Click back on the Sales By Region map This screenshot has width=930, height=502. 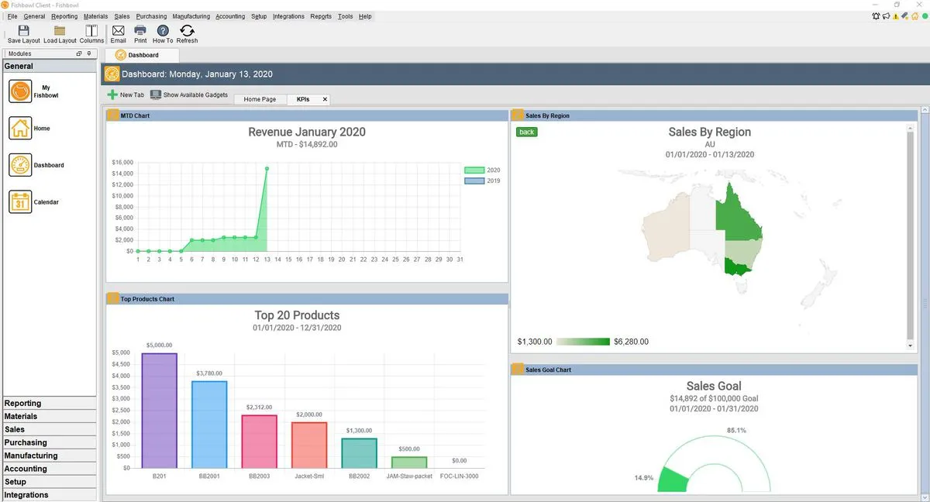(x=527, y=132)
